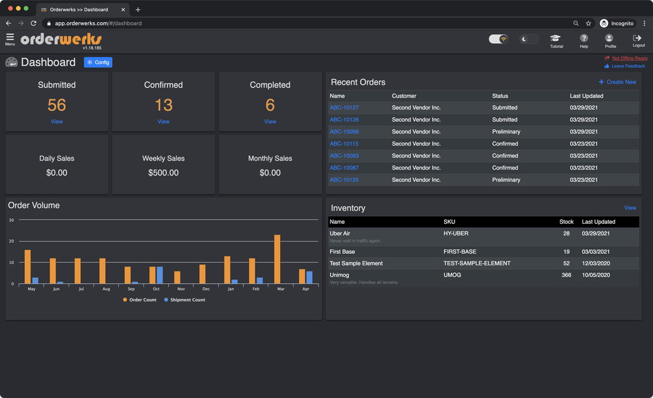Toggle the dark mode moon switch
The width and height of the screenshot is (653, 398).
pyautogui.click(x=528, y=39)
